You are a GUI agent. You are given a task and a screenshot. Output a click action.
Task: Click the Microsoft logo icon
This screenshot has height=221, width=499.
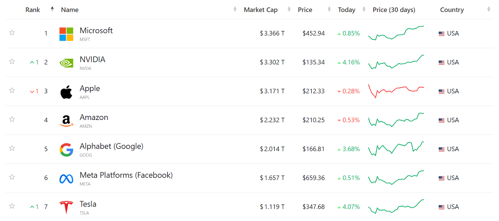66,34
